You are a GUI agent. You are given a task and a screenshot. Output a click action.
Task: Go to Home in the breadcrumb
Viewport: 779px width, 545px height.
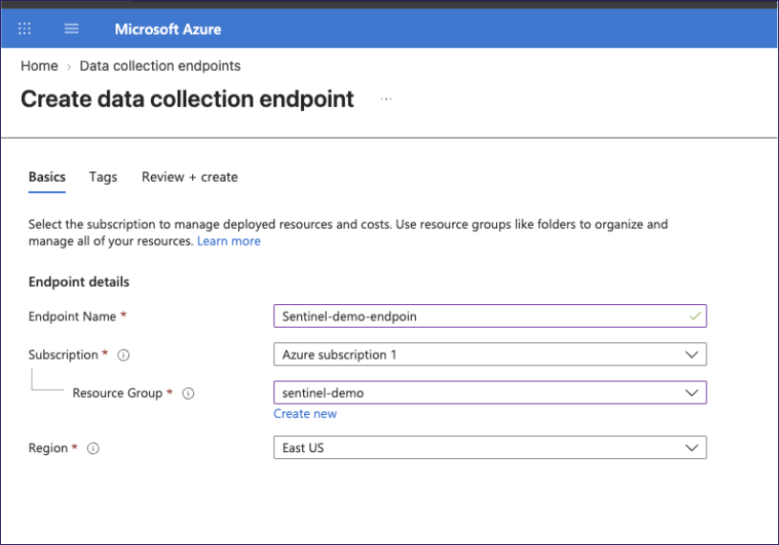coord(39,66)
